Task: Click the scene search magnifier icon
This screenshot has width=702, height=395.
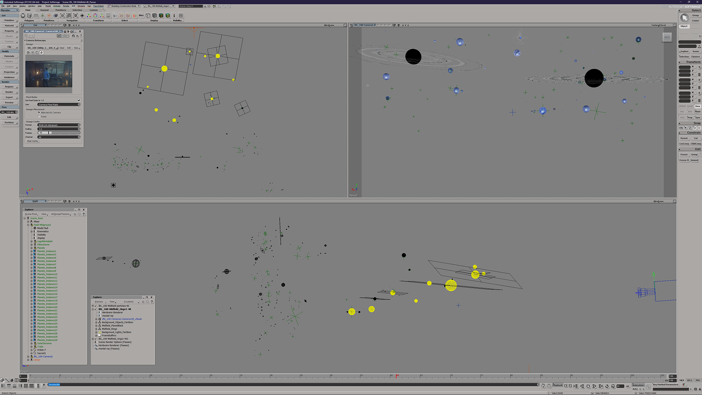Action: [x=205, y=6]
